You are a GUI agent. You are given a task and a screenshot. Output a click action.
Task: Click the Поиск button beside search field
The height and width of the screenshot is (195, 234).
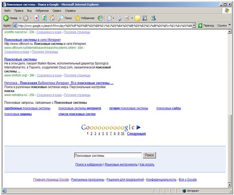(149, 155)
